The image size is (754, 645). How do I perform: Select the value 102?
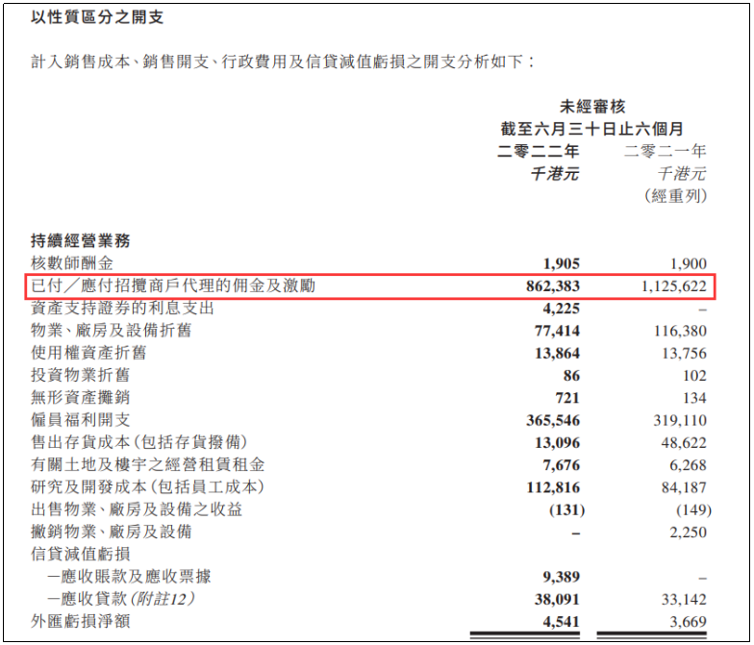pos(694,375)
